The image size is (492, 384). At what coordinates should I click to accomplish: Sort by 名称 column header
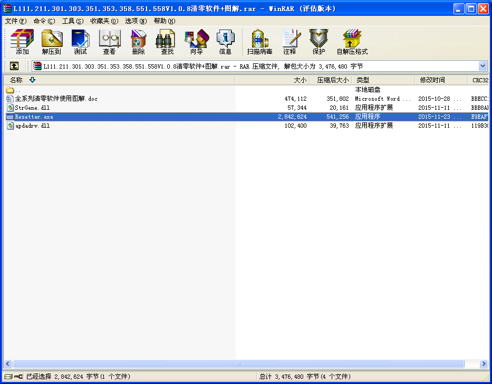pos(119,80)
